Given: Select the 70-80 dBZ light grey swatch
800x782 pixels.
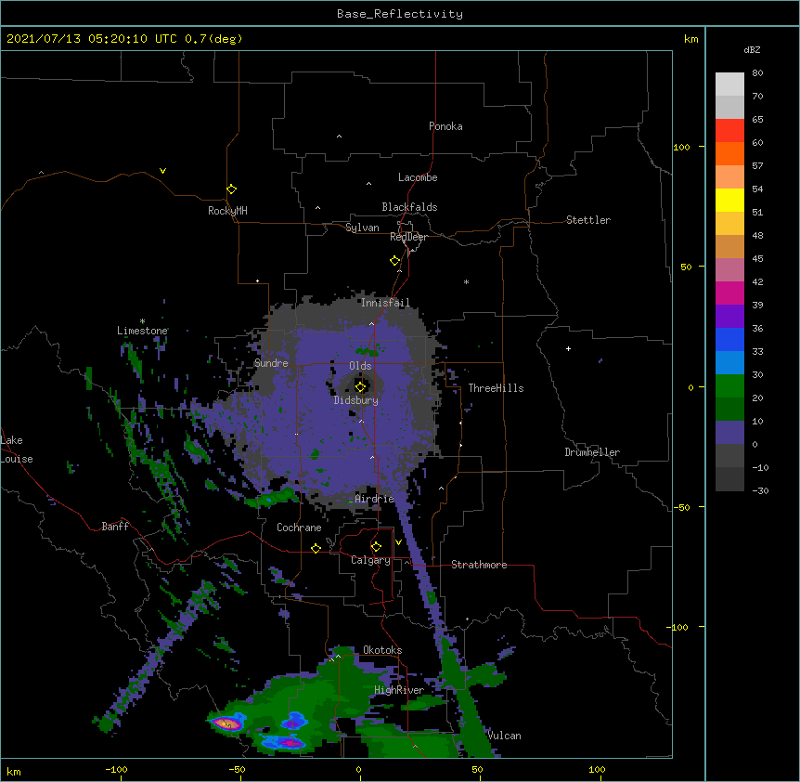Looking at the screenshot, I should pyautogui.click(x=729, y=84).
